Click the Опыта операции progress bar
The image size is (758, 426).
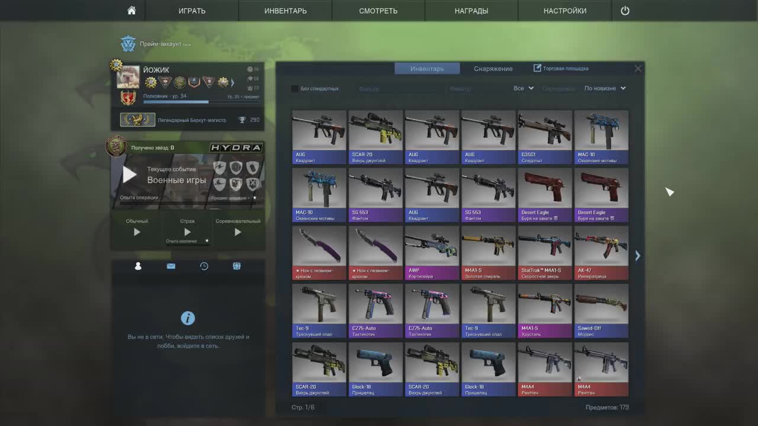[x=187, y=203]
